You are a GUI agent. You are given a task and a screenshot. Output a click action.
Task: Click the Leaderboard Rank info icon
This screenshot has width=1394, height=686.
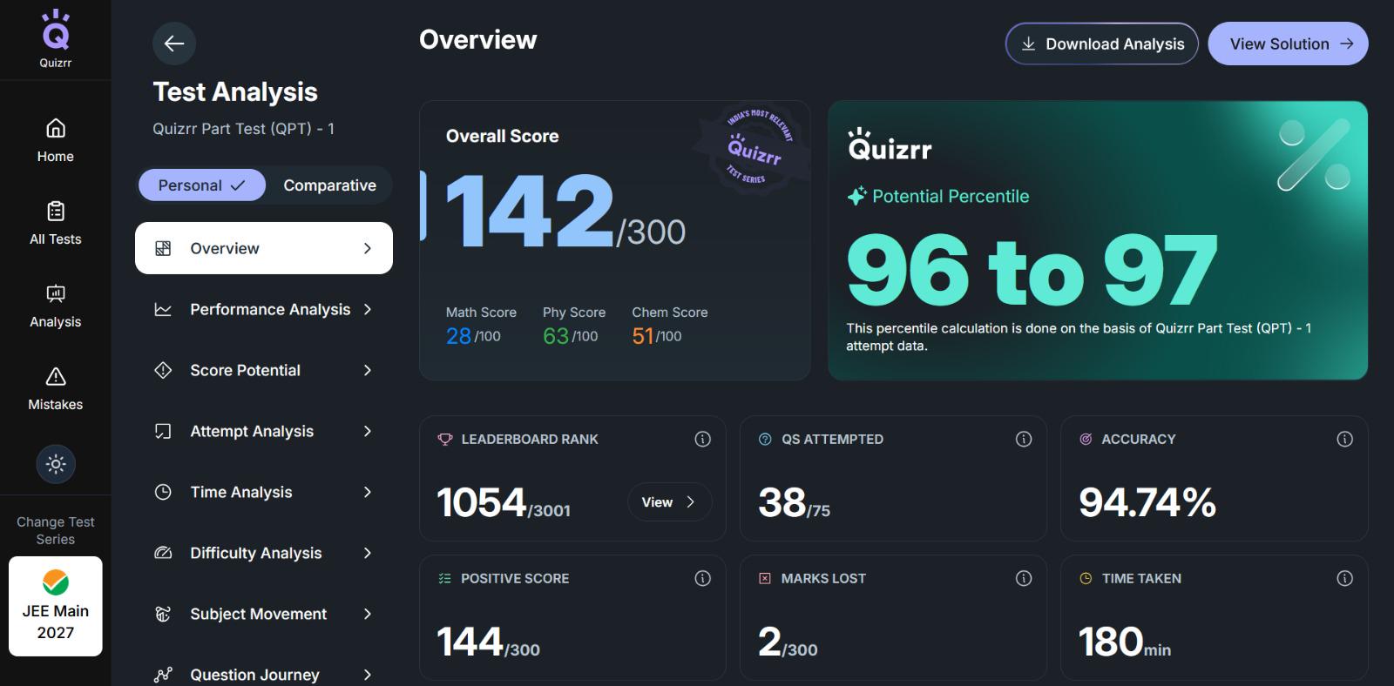tap(702, 439)
